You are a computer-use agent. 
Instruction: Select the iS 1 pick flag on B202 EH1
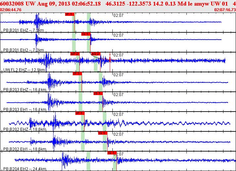coord(103,133)
